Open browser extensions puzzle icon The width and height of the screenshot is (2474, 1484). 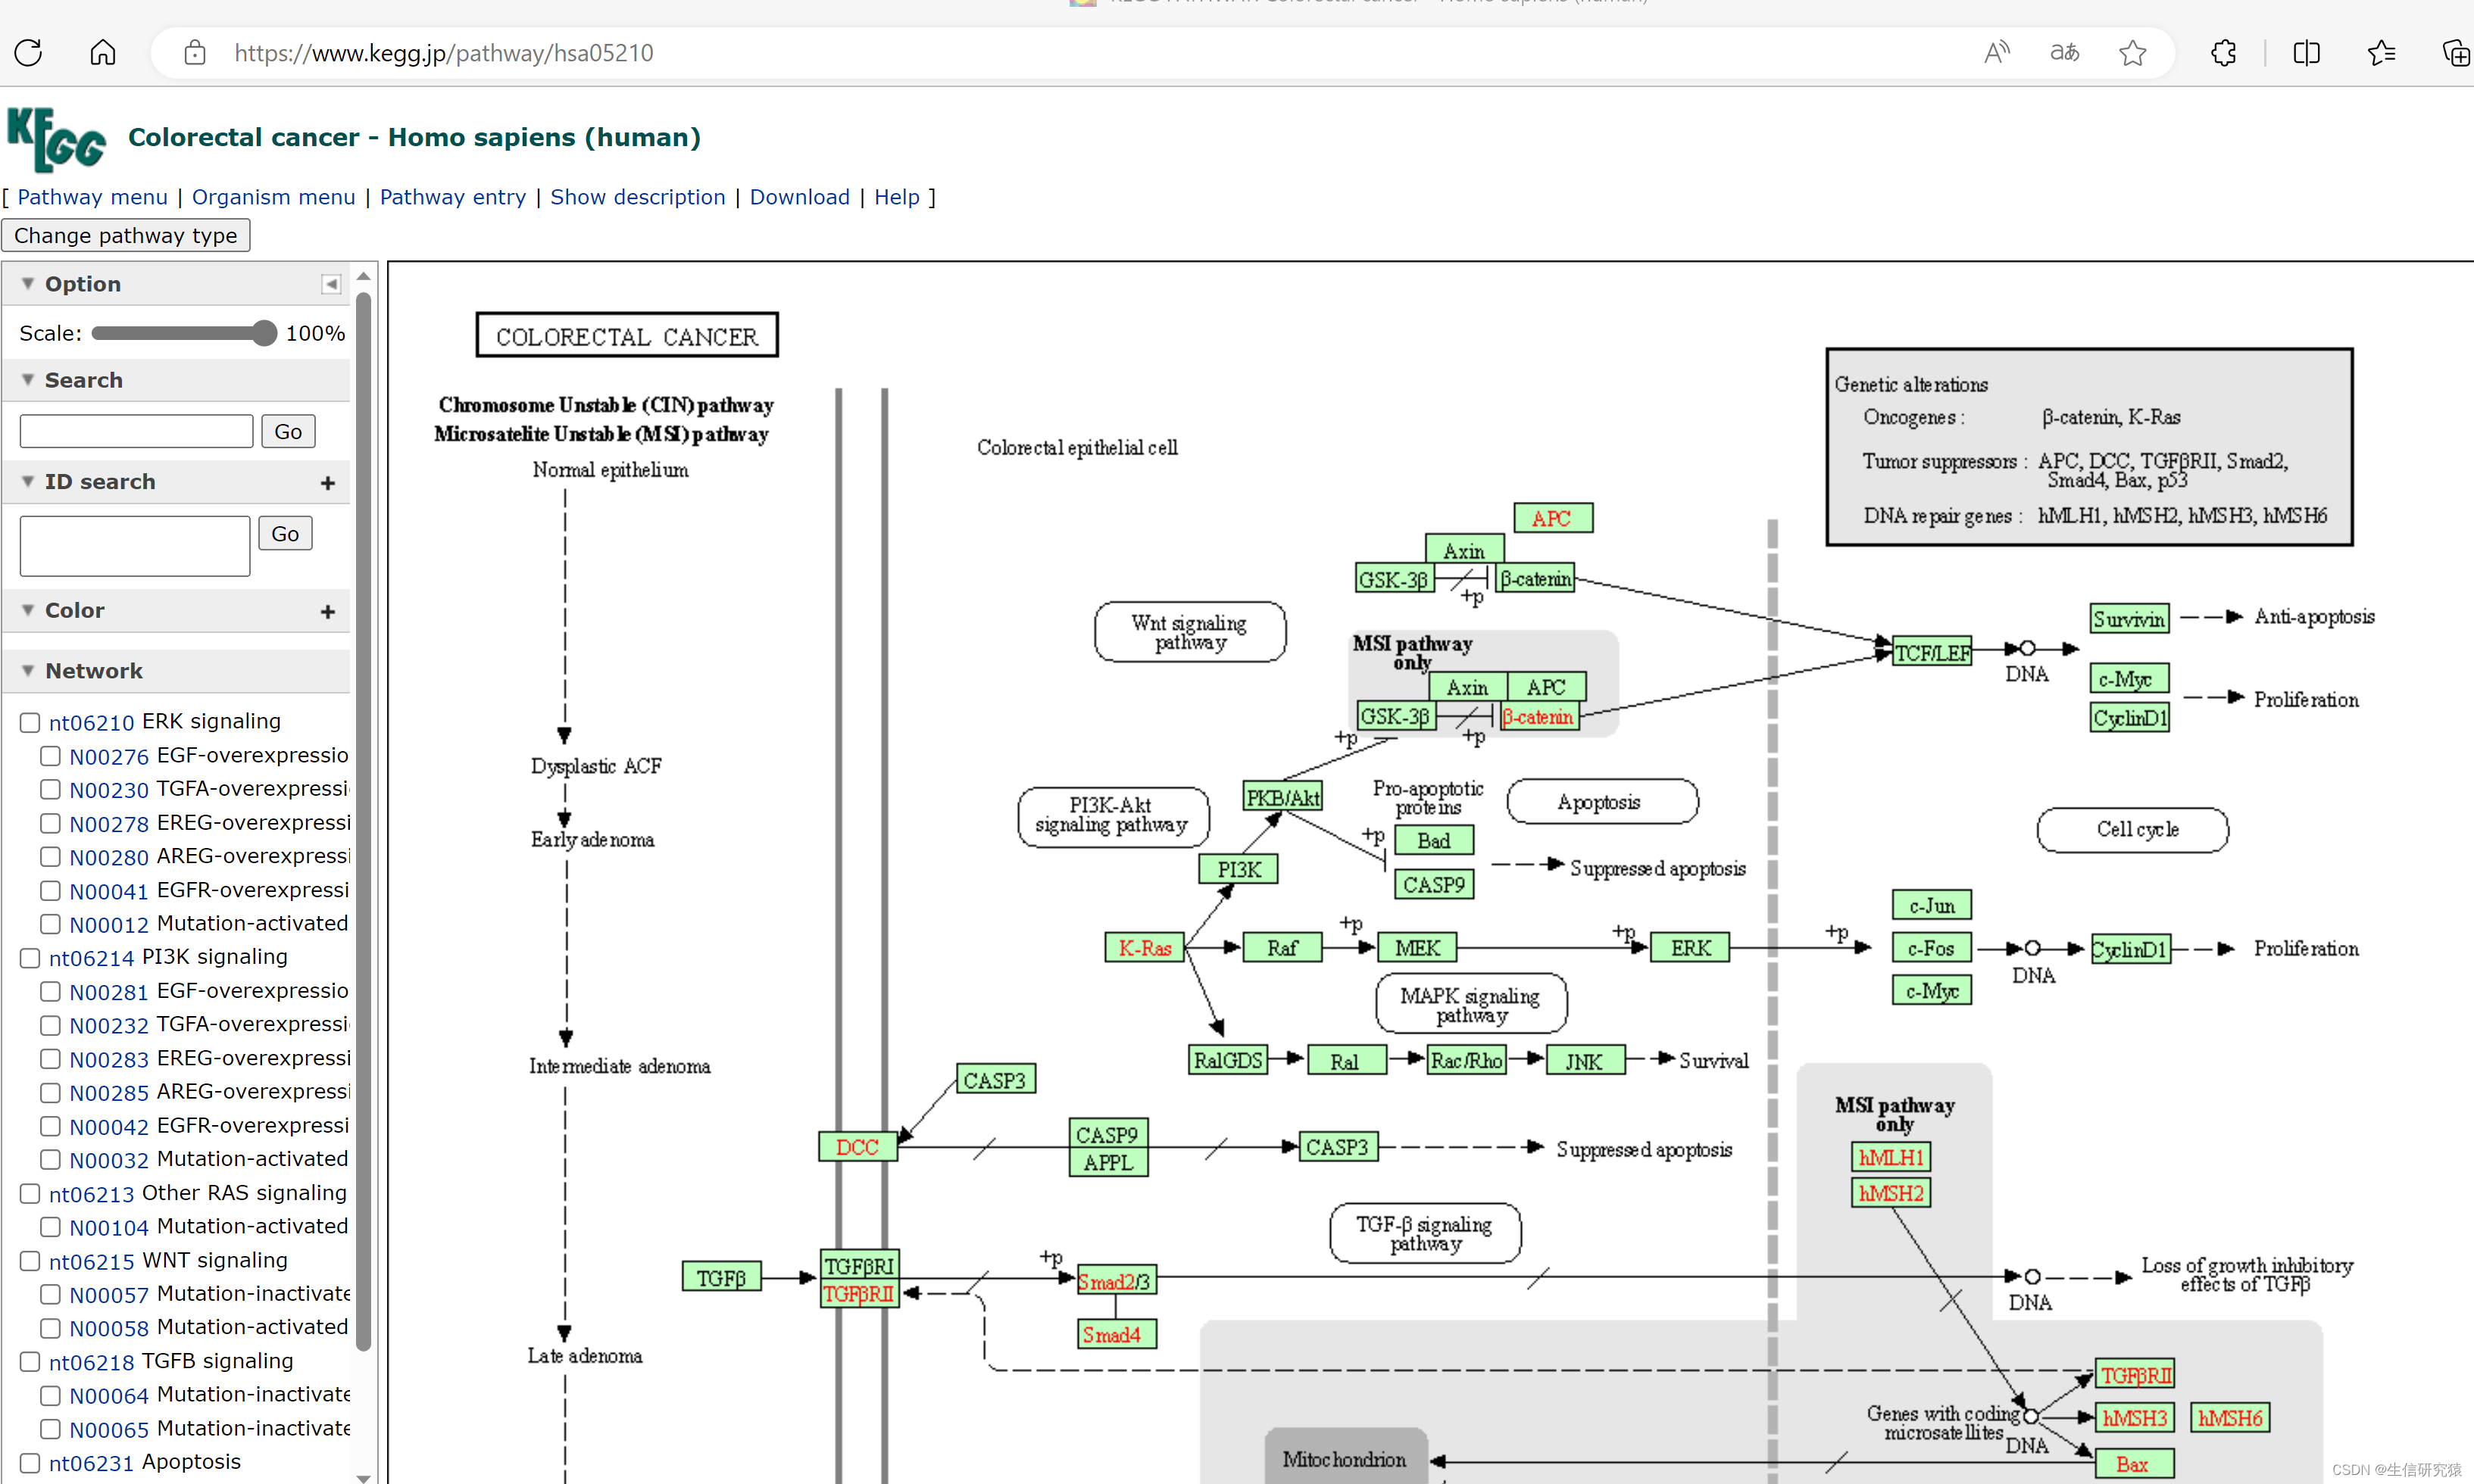[2223, 52]
